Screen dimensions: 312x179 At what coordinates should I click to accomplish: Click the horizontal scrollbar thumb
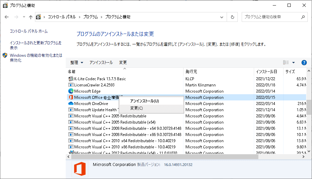click(x=165, y=157)
